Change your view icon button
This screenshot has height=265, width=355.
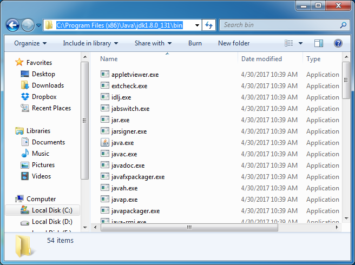pos(288,43)
